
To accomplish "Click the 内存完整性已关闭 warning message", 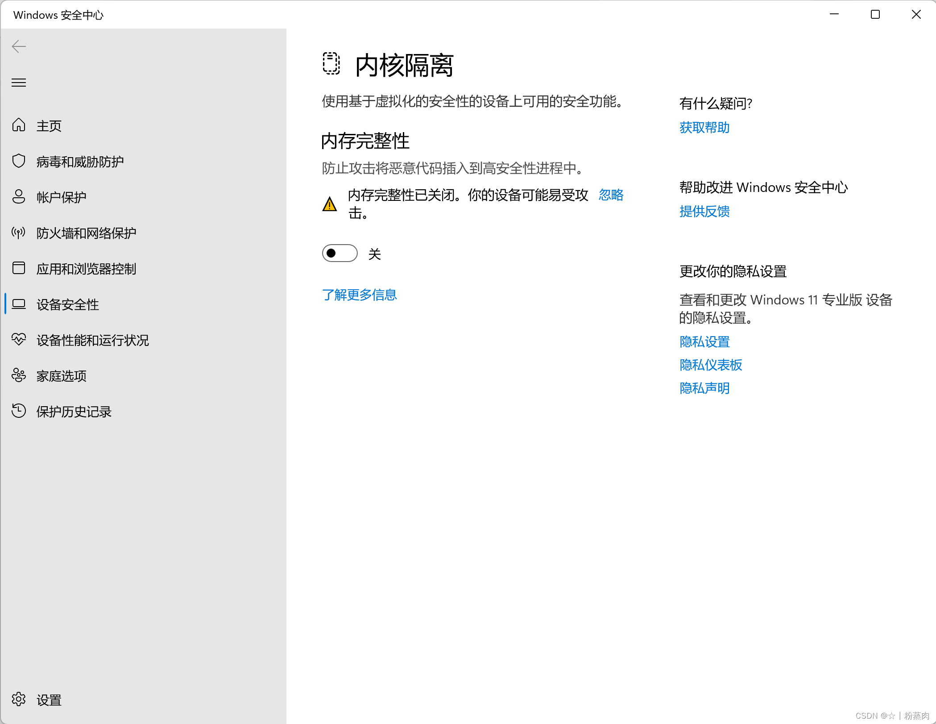I will 468,204.
